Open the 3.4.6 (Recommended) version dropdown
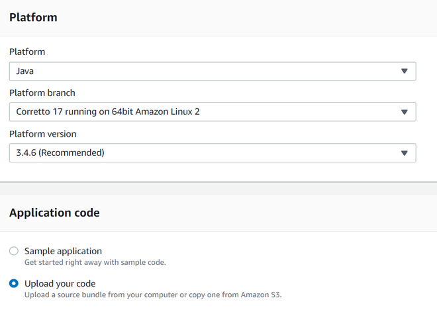 [x=212, y=153]
